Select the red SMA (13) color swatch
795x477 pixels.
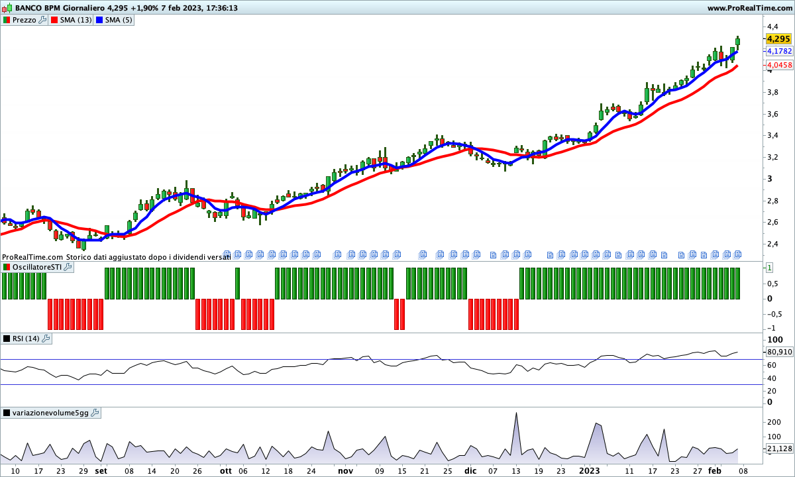[x=54, y=20]
